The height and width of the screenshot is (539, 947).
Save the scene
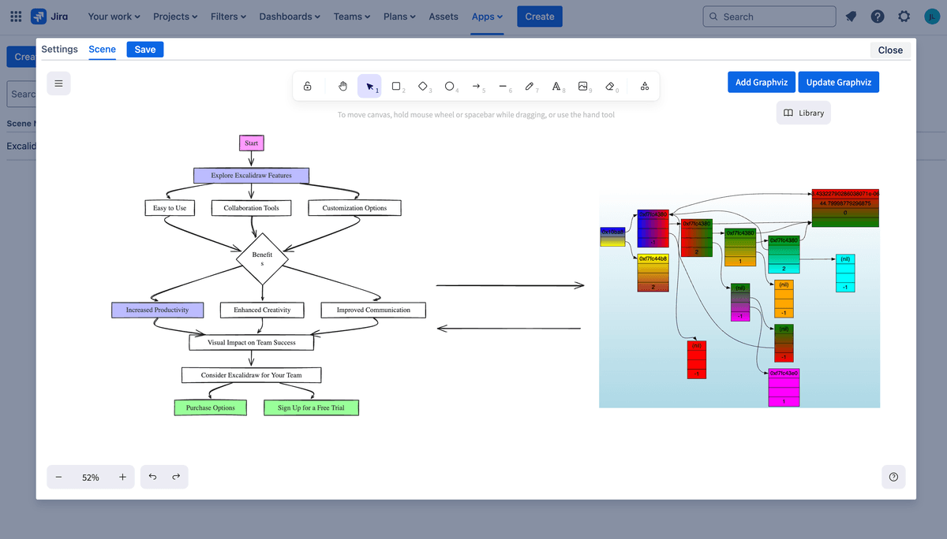(x=145, y=49)
